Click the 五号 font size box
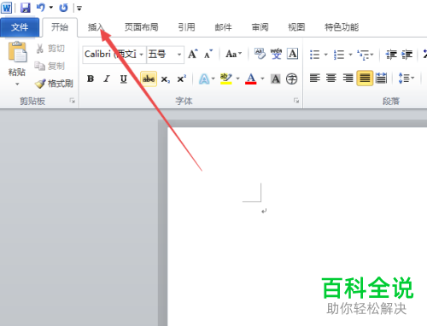Image resolution: width=427 pixels, height=326 pixels. coord(161,54)
